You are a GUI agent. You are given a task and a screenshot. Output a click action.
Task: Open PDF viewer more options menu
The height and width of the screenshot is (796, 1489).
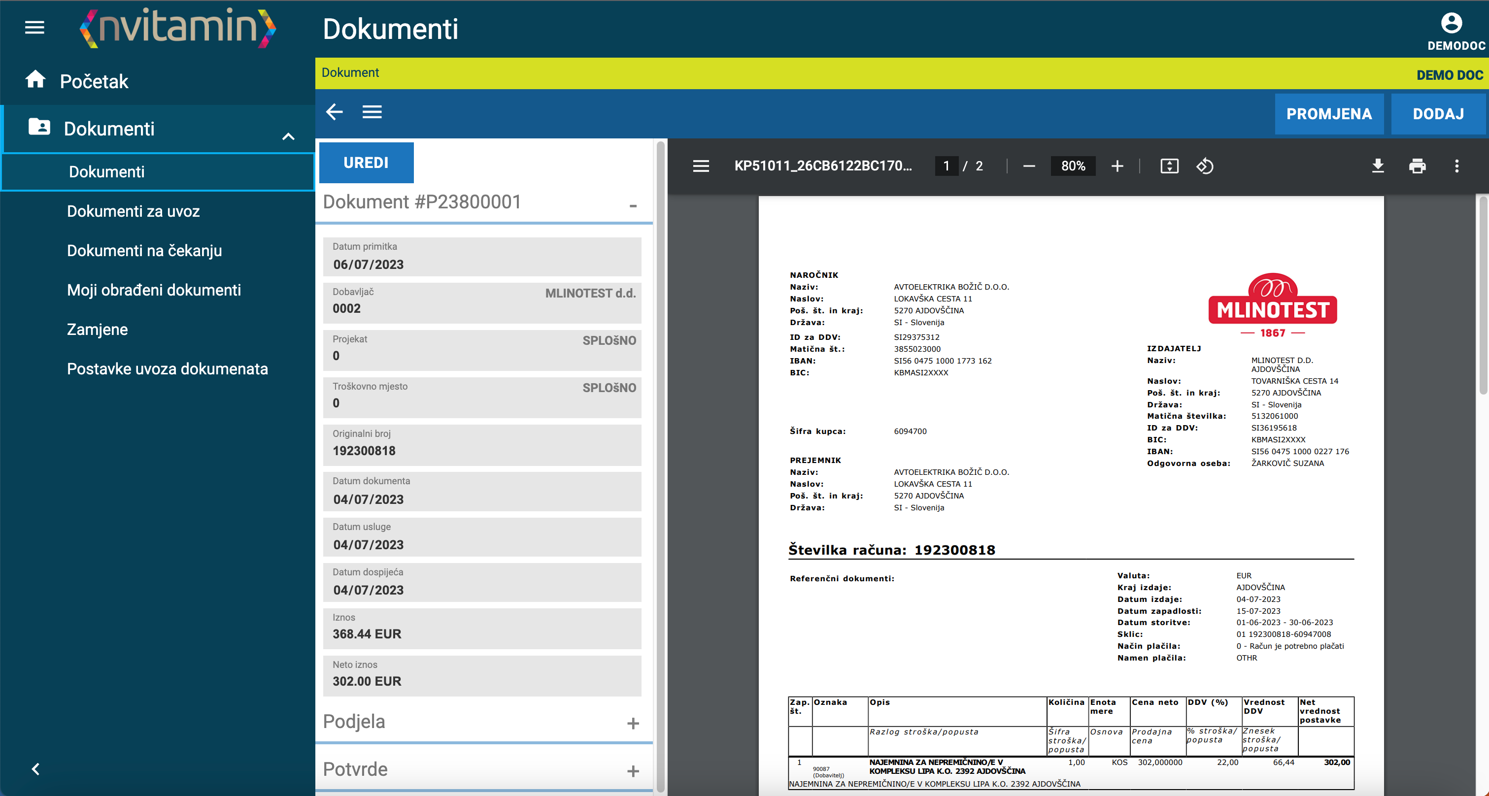coord(1456,166)
